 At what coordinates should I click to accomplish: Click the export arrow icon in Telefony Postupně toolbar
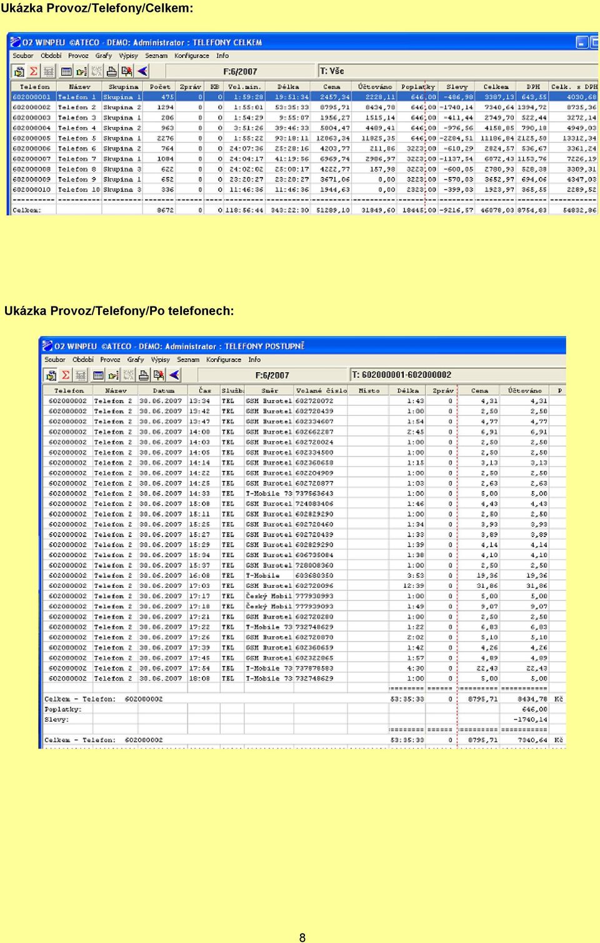coord(113,375)
